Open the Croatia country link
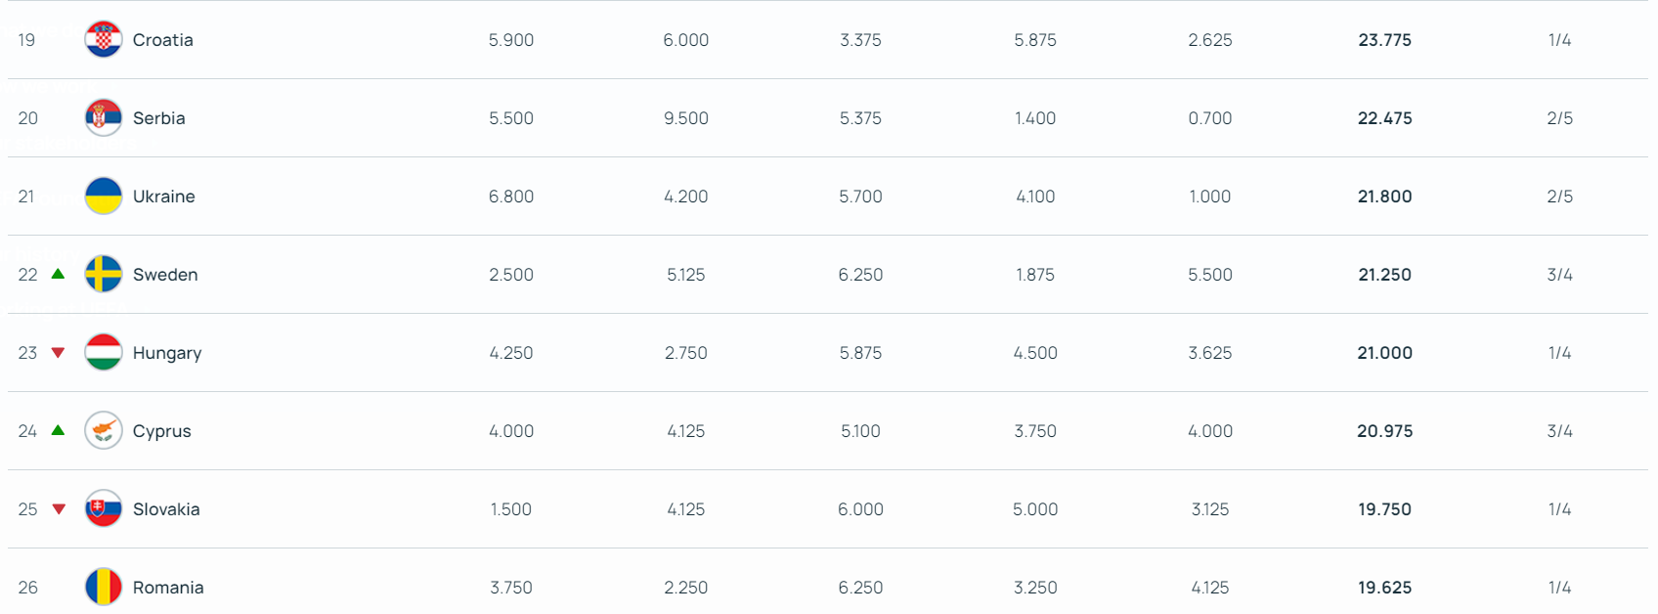Image resolution: width=1658 pixels, height=614 pixels. [163, 40]
